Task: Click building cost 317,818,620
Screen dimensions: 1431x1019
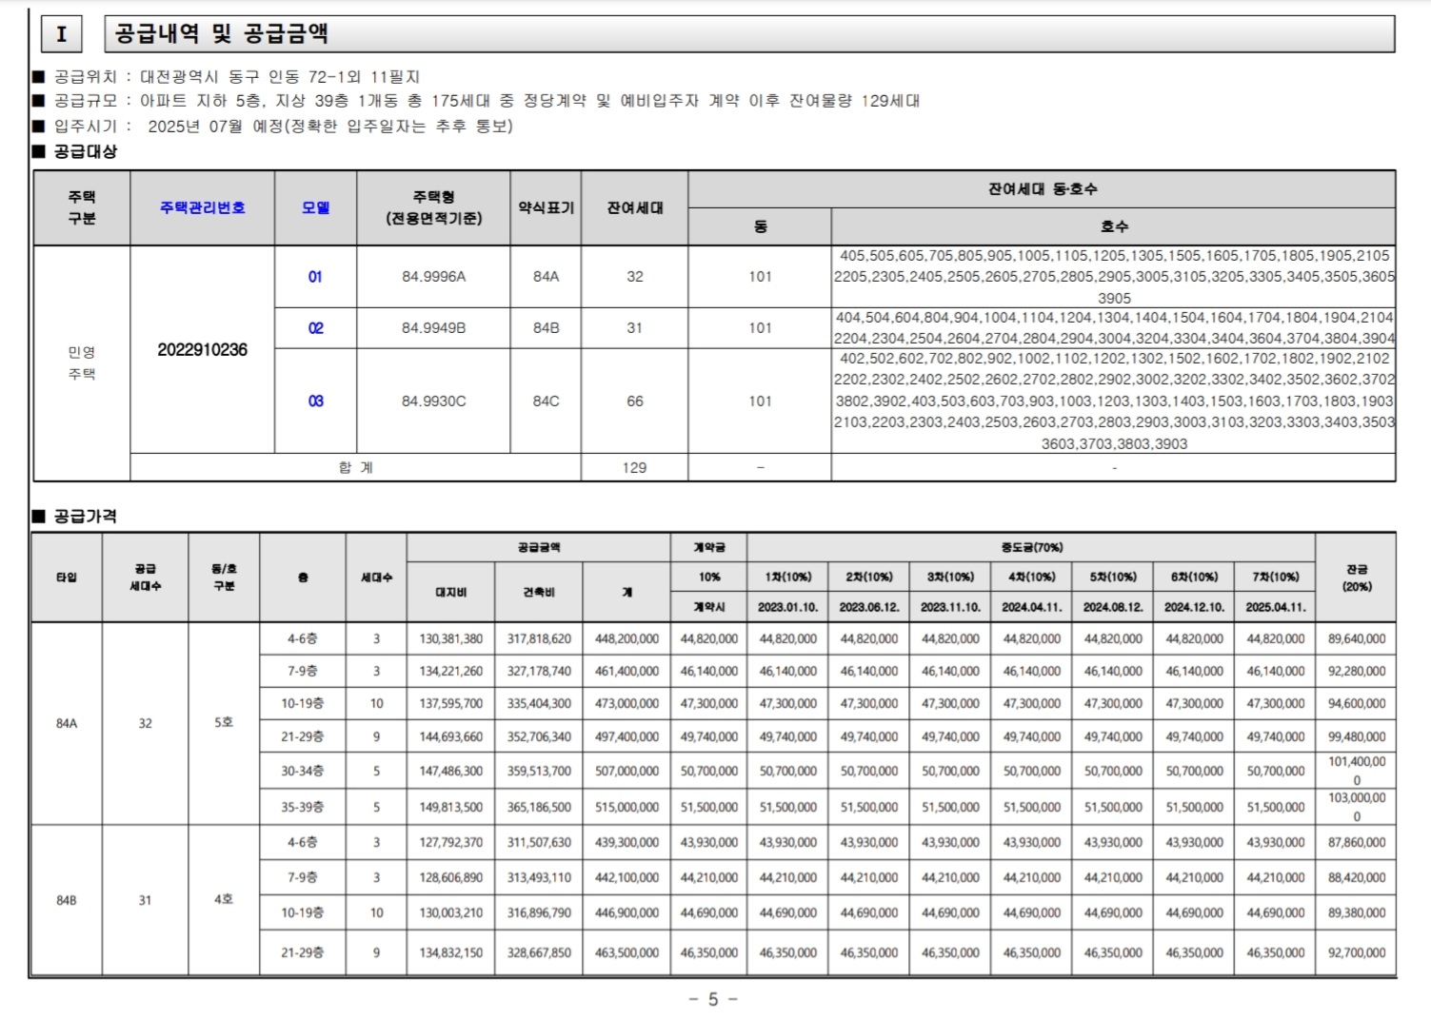Action: 539,639
